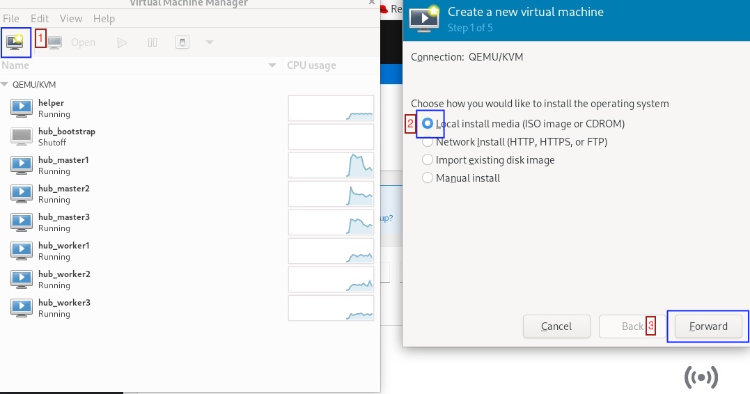The width and height of the screenshot is (750, 394).
Task: Click the hub_bootstrap empty CPU graph
Action: (331, 136)
